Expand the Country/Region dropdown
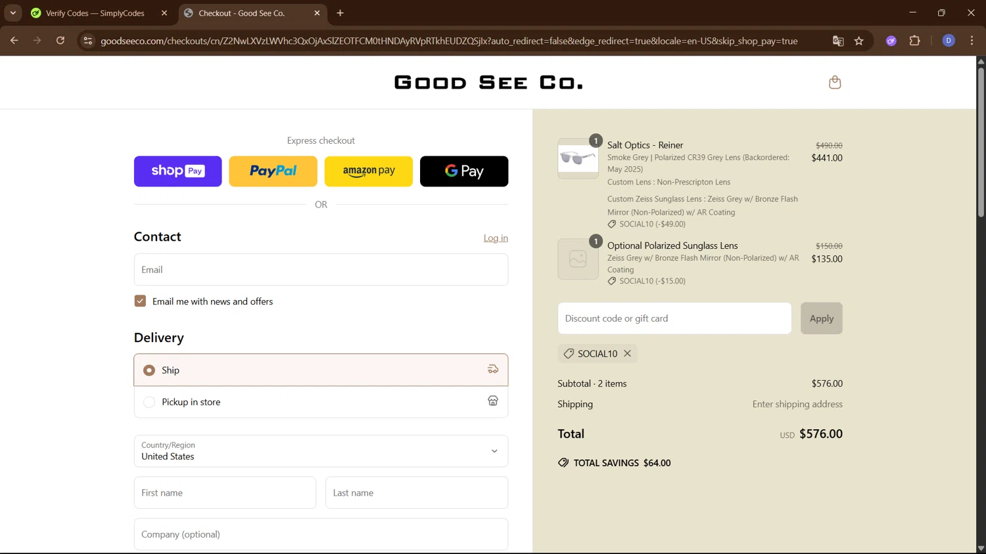The width and height of the screenshot is (986, 554). [321, 451]
